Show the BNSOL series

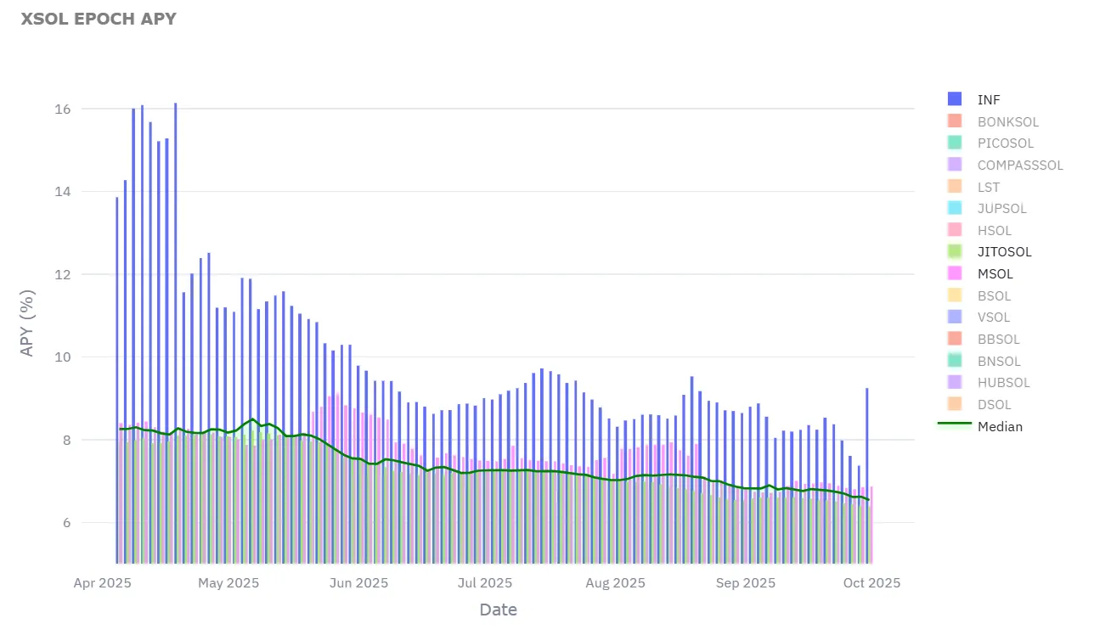click(x=999, y=362)
